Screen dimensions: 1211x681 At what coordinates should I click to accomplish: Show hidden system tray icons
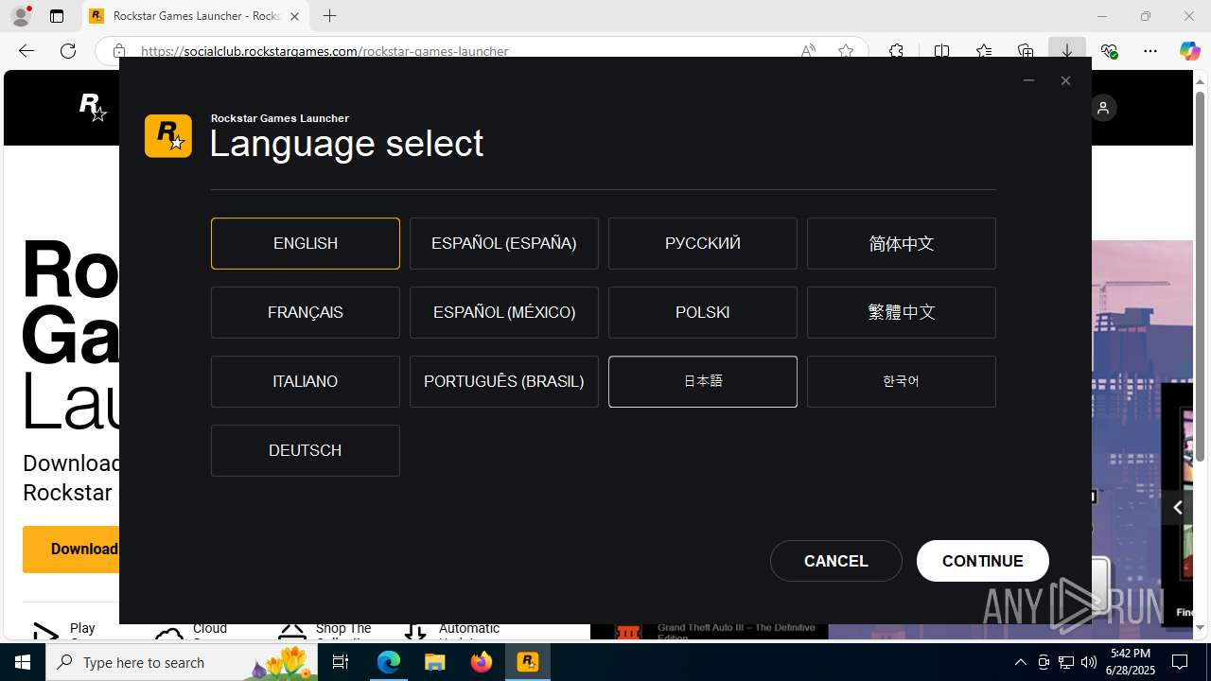(1020, 662)
